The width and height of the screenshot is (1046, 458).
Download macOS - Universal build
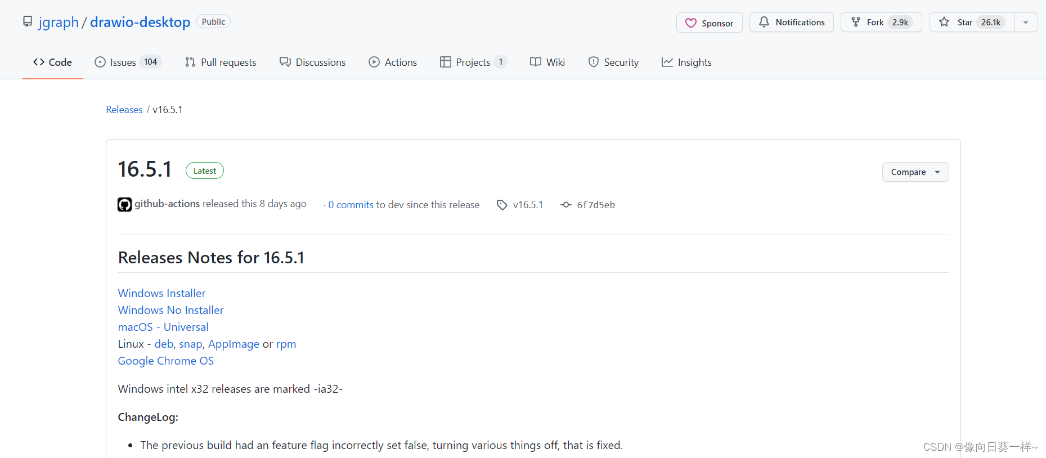pyautogui.click(x=163, y=327)
